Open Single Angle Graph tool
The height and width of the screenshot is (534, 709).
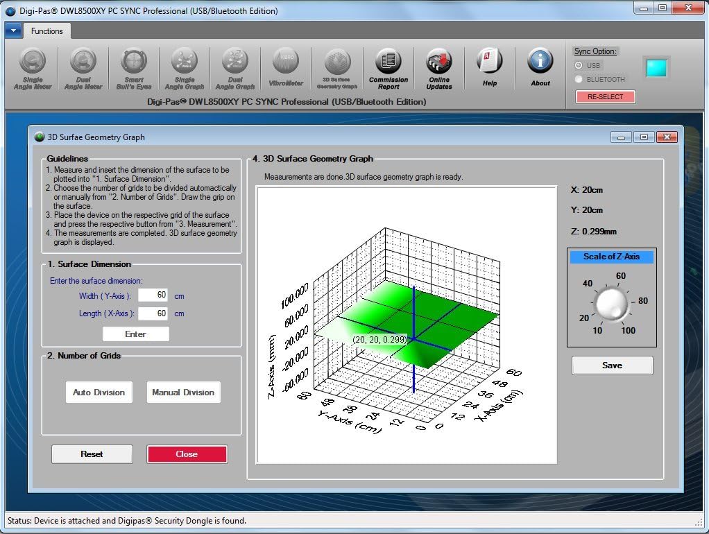tap(185, 69)
